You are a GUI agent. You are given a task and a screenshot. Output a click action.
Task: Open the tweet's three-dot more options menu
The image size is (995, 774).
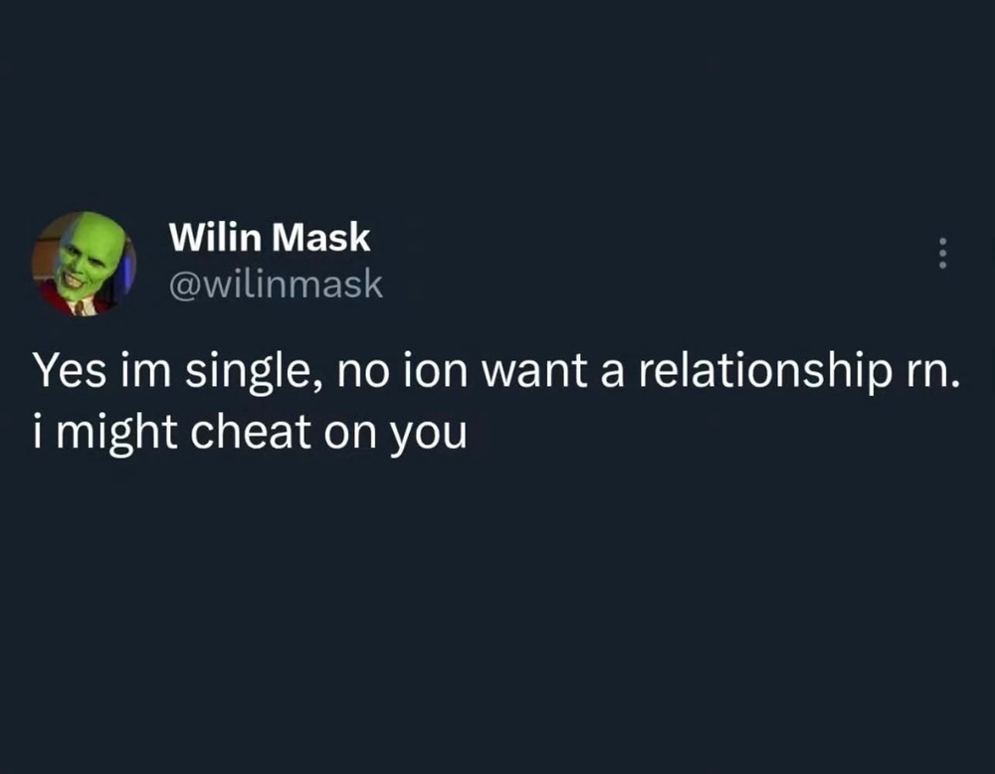tap(942, 254)
